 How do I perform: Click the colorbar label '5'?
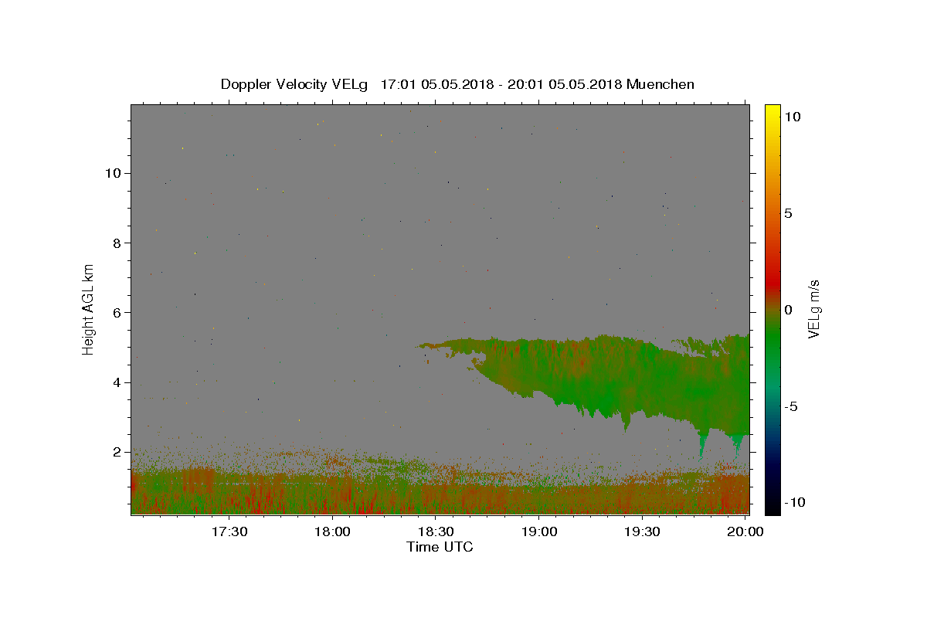click(789, 213)
